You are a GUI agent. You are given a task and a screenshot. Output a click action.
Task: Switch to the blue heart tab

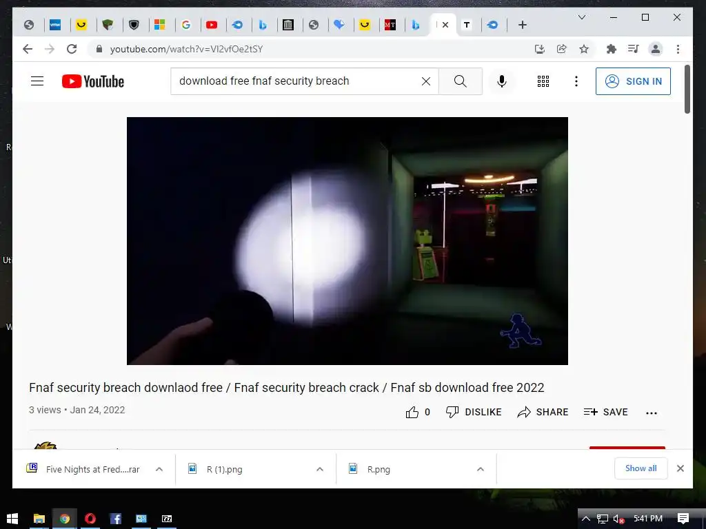339,25
